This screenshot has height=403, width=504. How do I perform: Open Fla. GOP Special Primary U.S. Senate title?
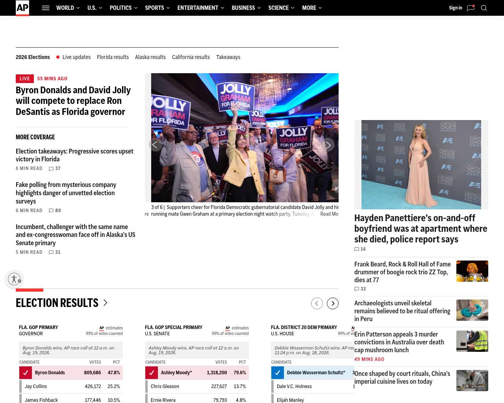(174, 331)
